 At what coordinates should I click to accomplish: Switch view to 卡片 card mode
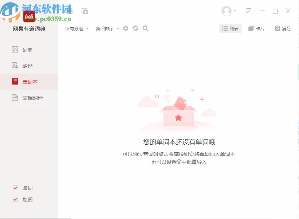tap(256, 28)
